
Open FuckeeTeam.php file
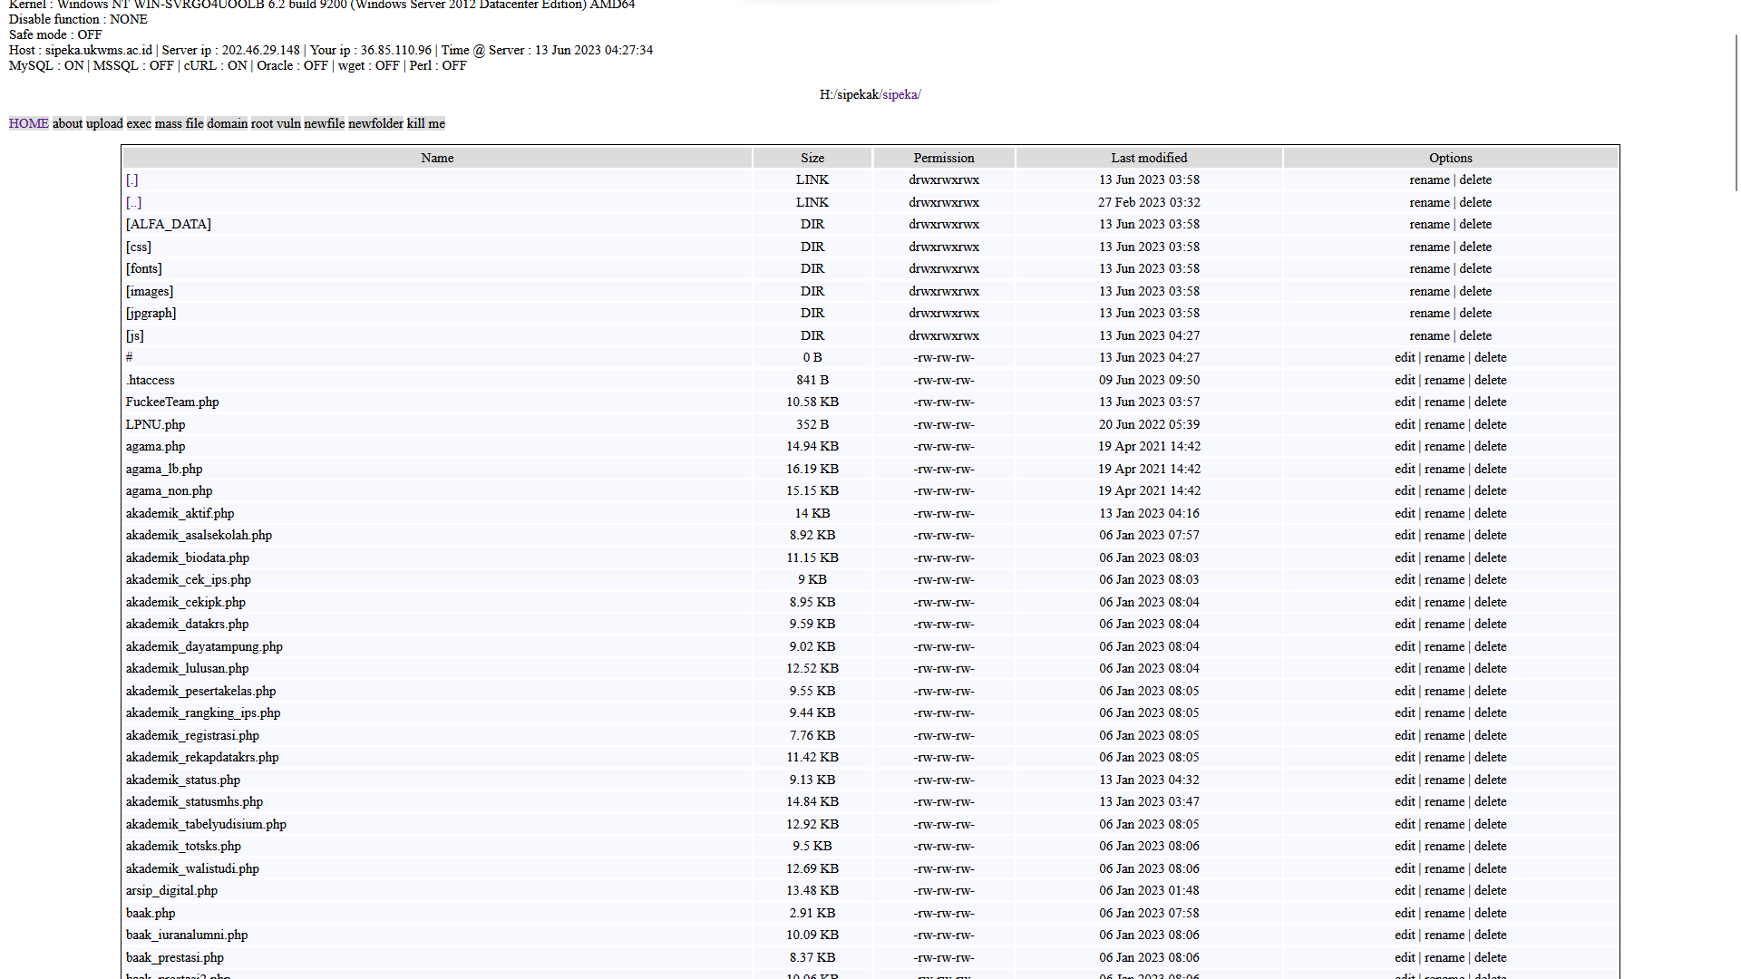coord(172,402)
